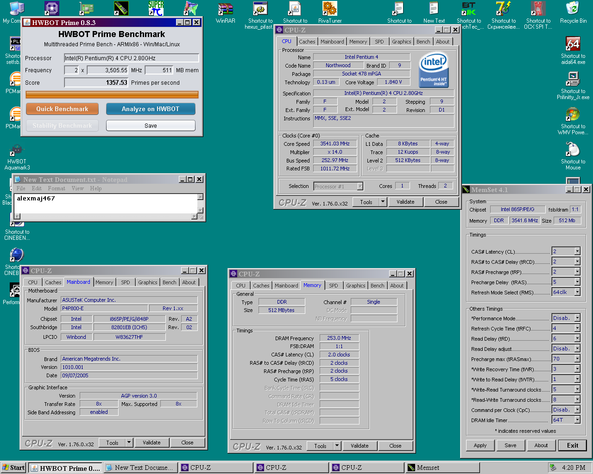Viewport: 593px width, 474px height.
Task: Click Save in HWBOT Prime window
Action: (x=151, y=125)
